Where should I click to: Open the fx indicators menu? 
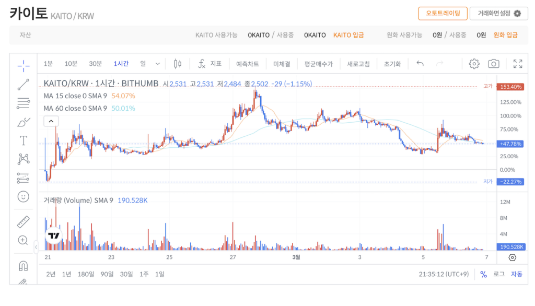tap(210, 64)
